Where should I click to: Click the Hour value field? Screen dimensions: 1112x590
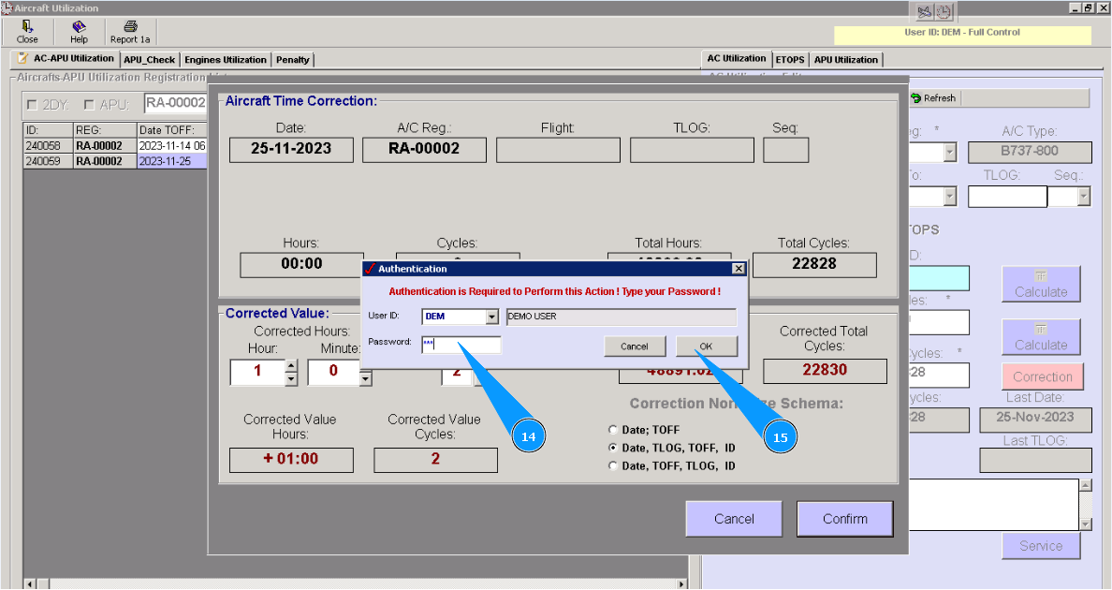pos(257,372)
